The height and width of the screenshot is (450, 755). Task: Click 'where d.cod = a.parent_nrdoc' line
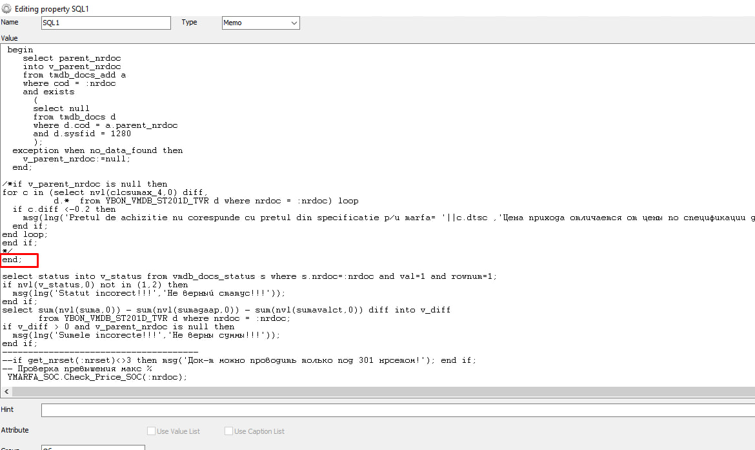click(x=105, y=125)
